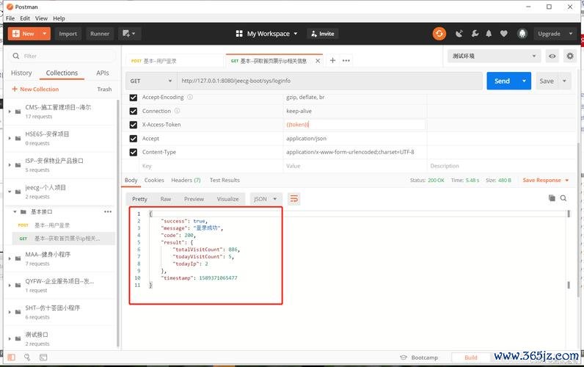The image size is (584, 367).
Task: Add a new request tab
Action: pos(332,60)
